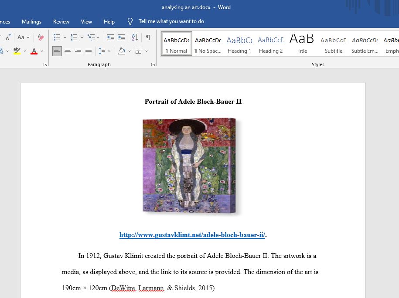
Task: Toggle Justify alignment
Action: 89,51
